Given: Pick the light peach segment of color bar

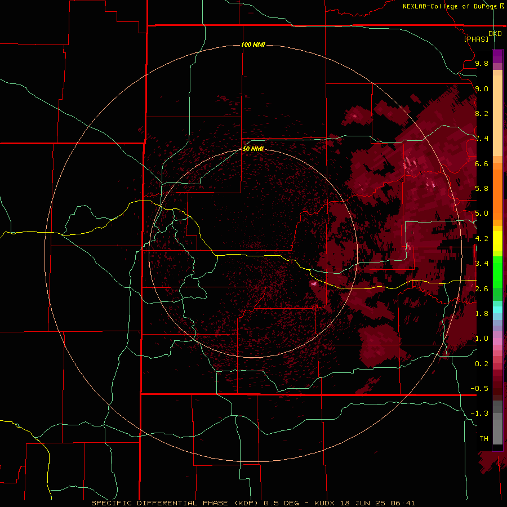Looking at the screenshot, I should click(x=497, y=115).
